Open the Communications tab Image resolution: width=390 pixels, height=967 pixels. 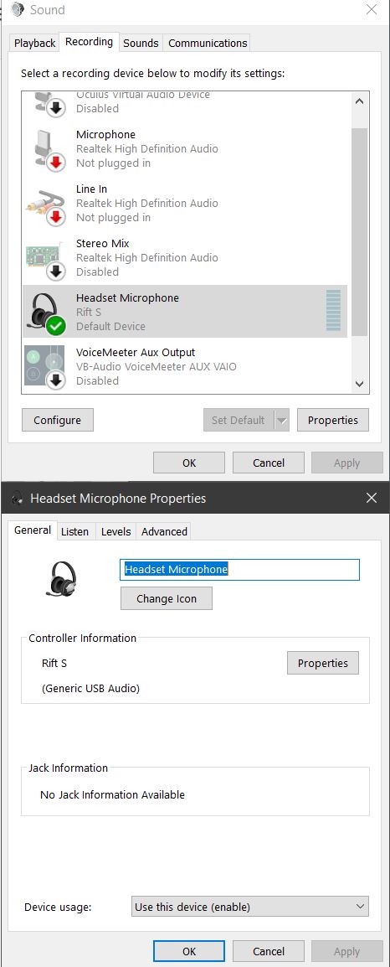[x=208, y=44]
